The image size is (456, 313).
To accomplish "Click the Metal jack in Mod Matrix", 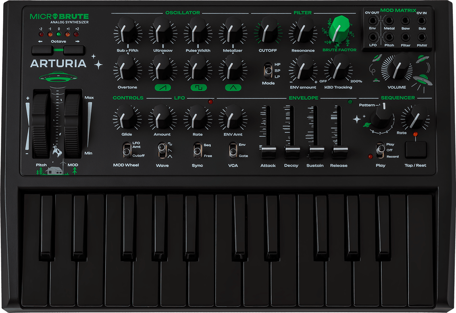I will click(389, 21).
